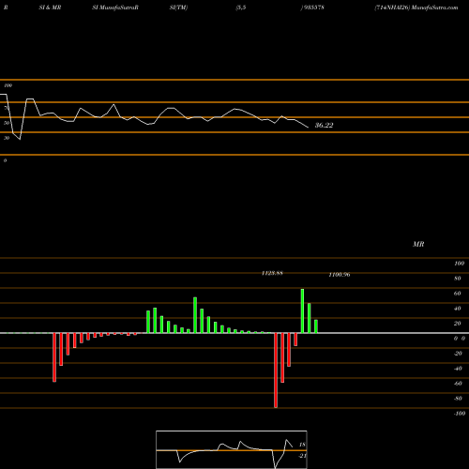Click the 1100.96 price label
469x469 pixels.
[340, 275]
